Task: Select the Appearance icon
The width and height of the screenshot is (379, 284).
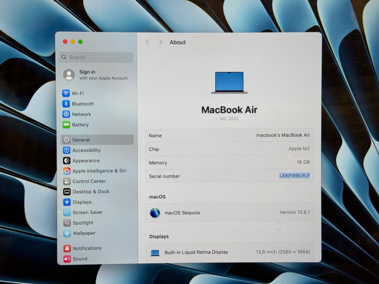Action: [67, 161]
